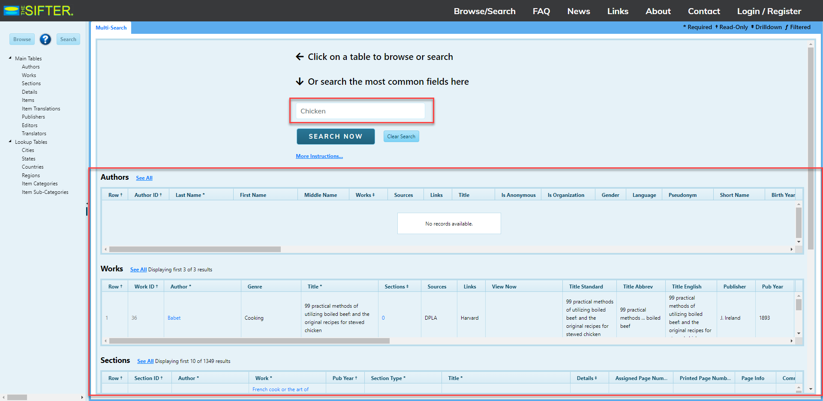Click the Login / Register menu item
This screenshot has height=401, width=823.
point(769,11)
